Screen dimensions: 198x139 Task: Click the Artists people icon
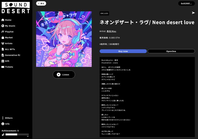point(3,43)
